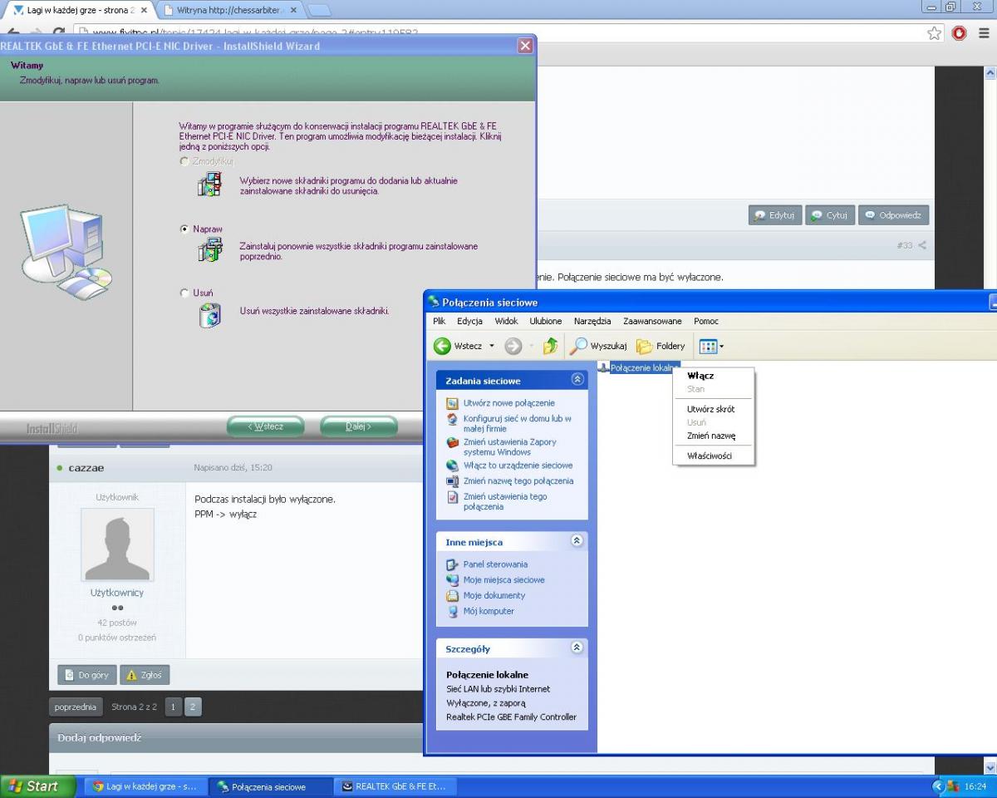Choose Włącz from the context menu
The width and height of the screenshot is (997, 798).
tap(714, 376)
